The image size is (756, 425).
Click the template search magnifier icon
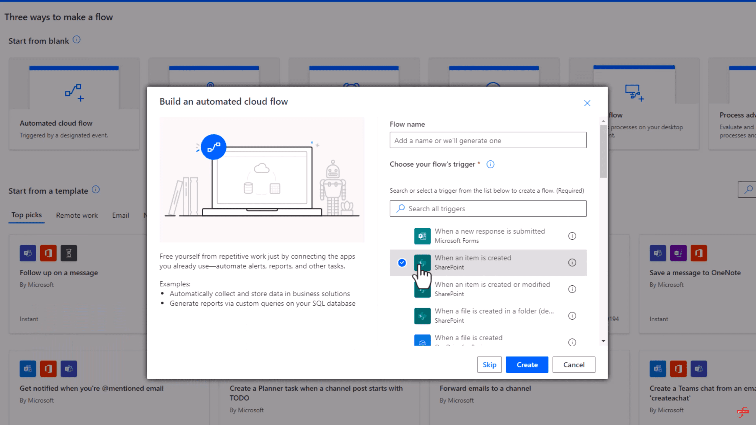point(748,189)
